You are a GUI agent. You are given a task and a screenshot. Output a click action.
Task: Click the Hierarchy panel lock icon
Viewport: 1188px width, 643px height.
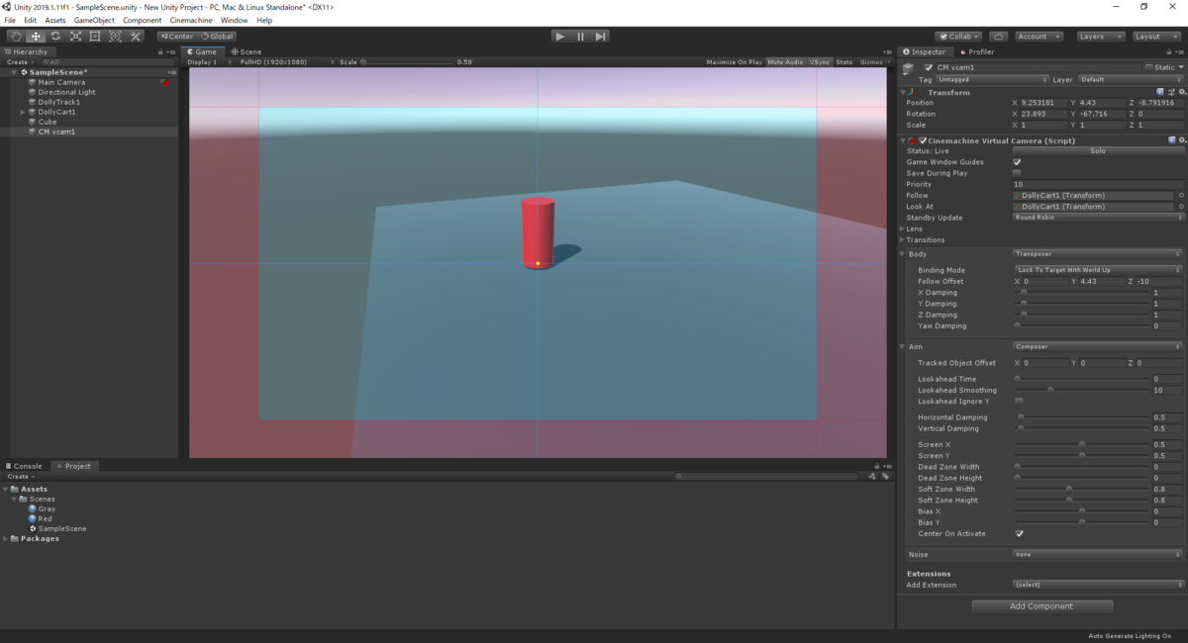pyautogui.click(x=161, y=51)
